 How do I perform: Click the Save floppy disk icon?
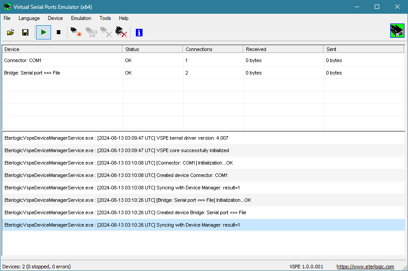[x=25, y=32]
